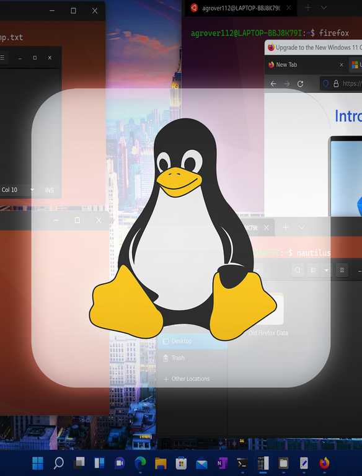Click the 'nautilus' command in lower terminal
The image size is (362, 476).
tap(314, 253)
